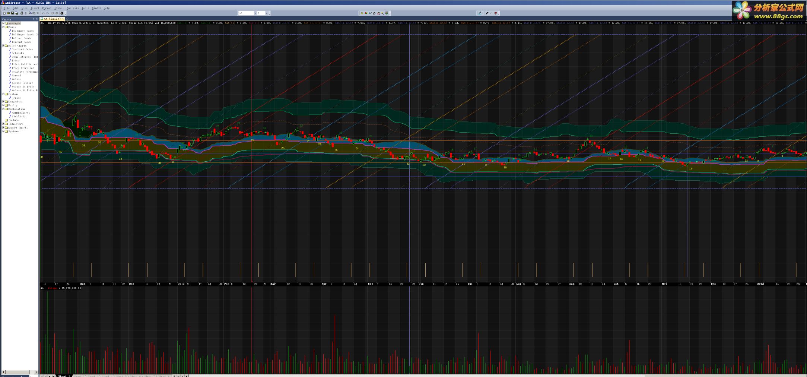Click the thick black line tool icon
Image resolution: width=807 pixels, height=377 pixels.
[487, 13]
